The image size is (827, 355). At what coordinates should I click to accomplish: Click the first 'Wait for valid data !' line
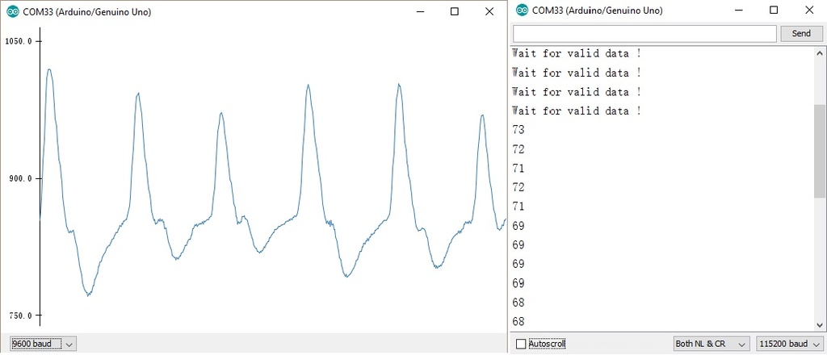click(577, 53)
